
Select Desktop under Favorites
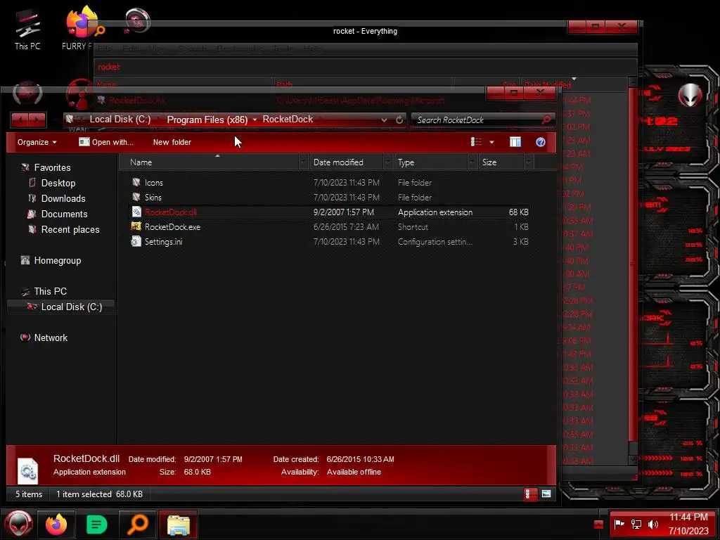coord(58,184)
